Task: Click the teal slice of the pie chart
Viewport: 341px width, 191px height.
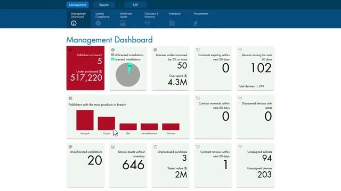Action: click(x=129, y=67)
